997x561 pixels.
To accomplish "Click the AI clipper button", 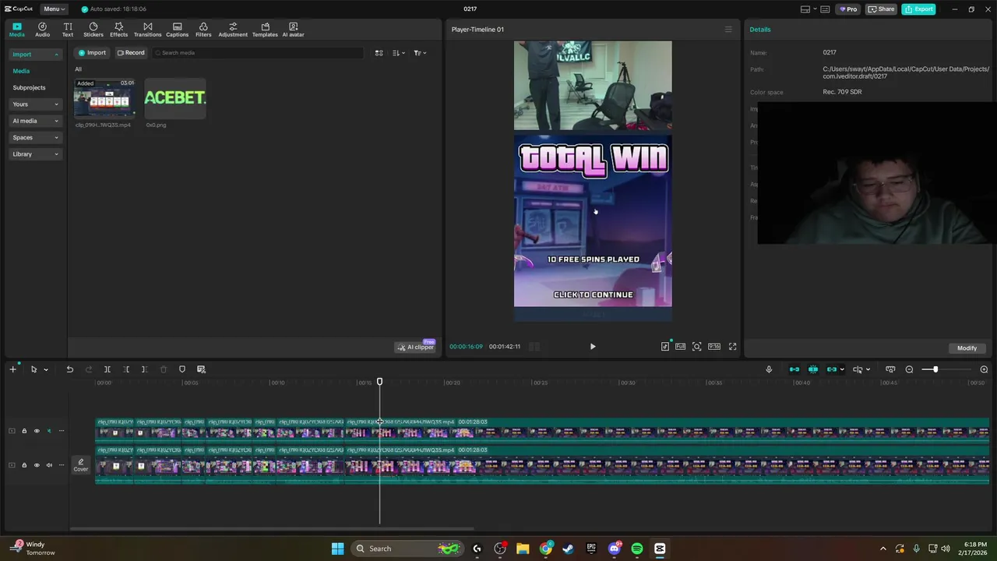I will tap(415, 347).
